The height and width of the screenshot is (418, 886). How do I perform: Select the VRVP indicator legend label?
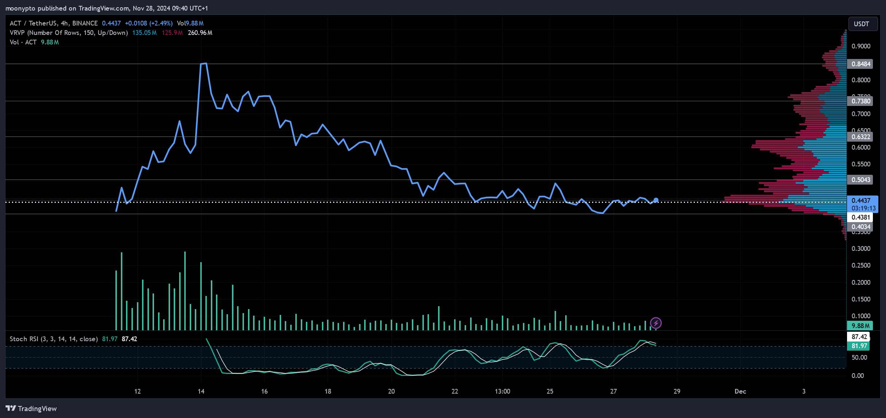click(x=69, y=33)
